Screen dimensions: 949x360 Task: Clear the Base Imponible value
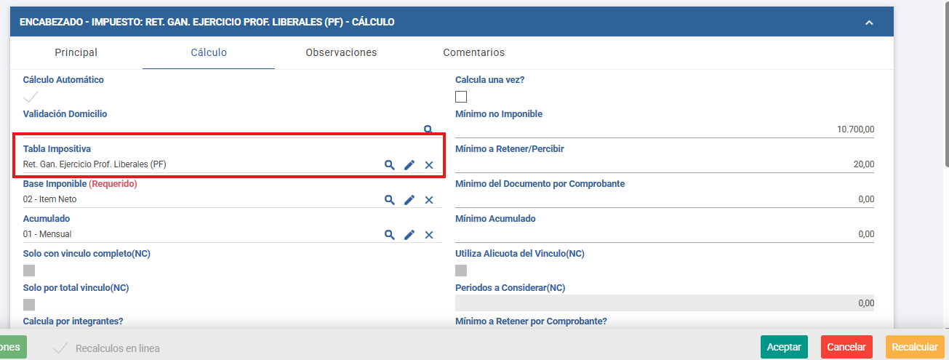coord(429,200)
